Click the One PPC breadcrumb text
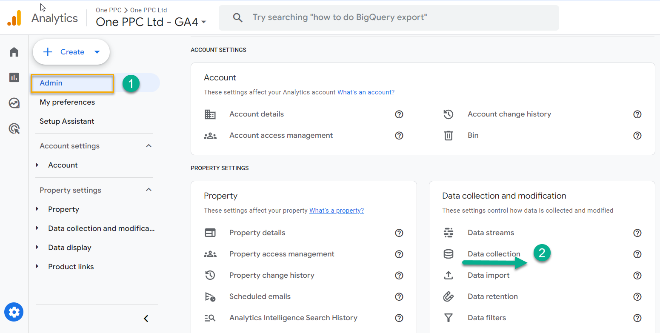660x333 pixels. pos(109,10)
